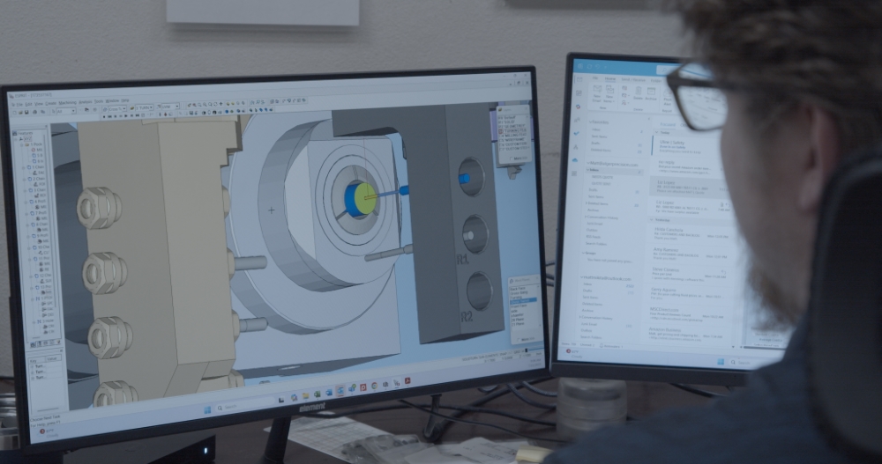
Task: Select 'Front Face' in Work Planes list
Action: [x=519, y=306]
